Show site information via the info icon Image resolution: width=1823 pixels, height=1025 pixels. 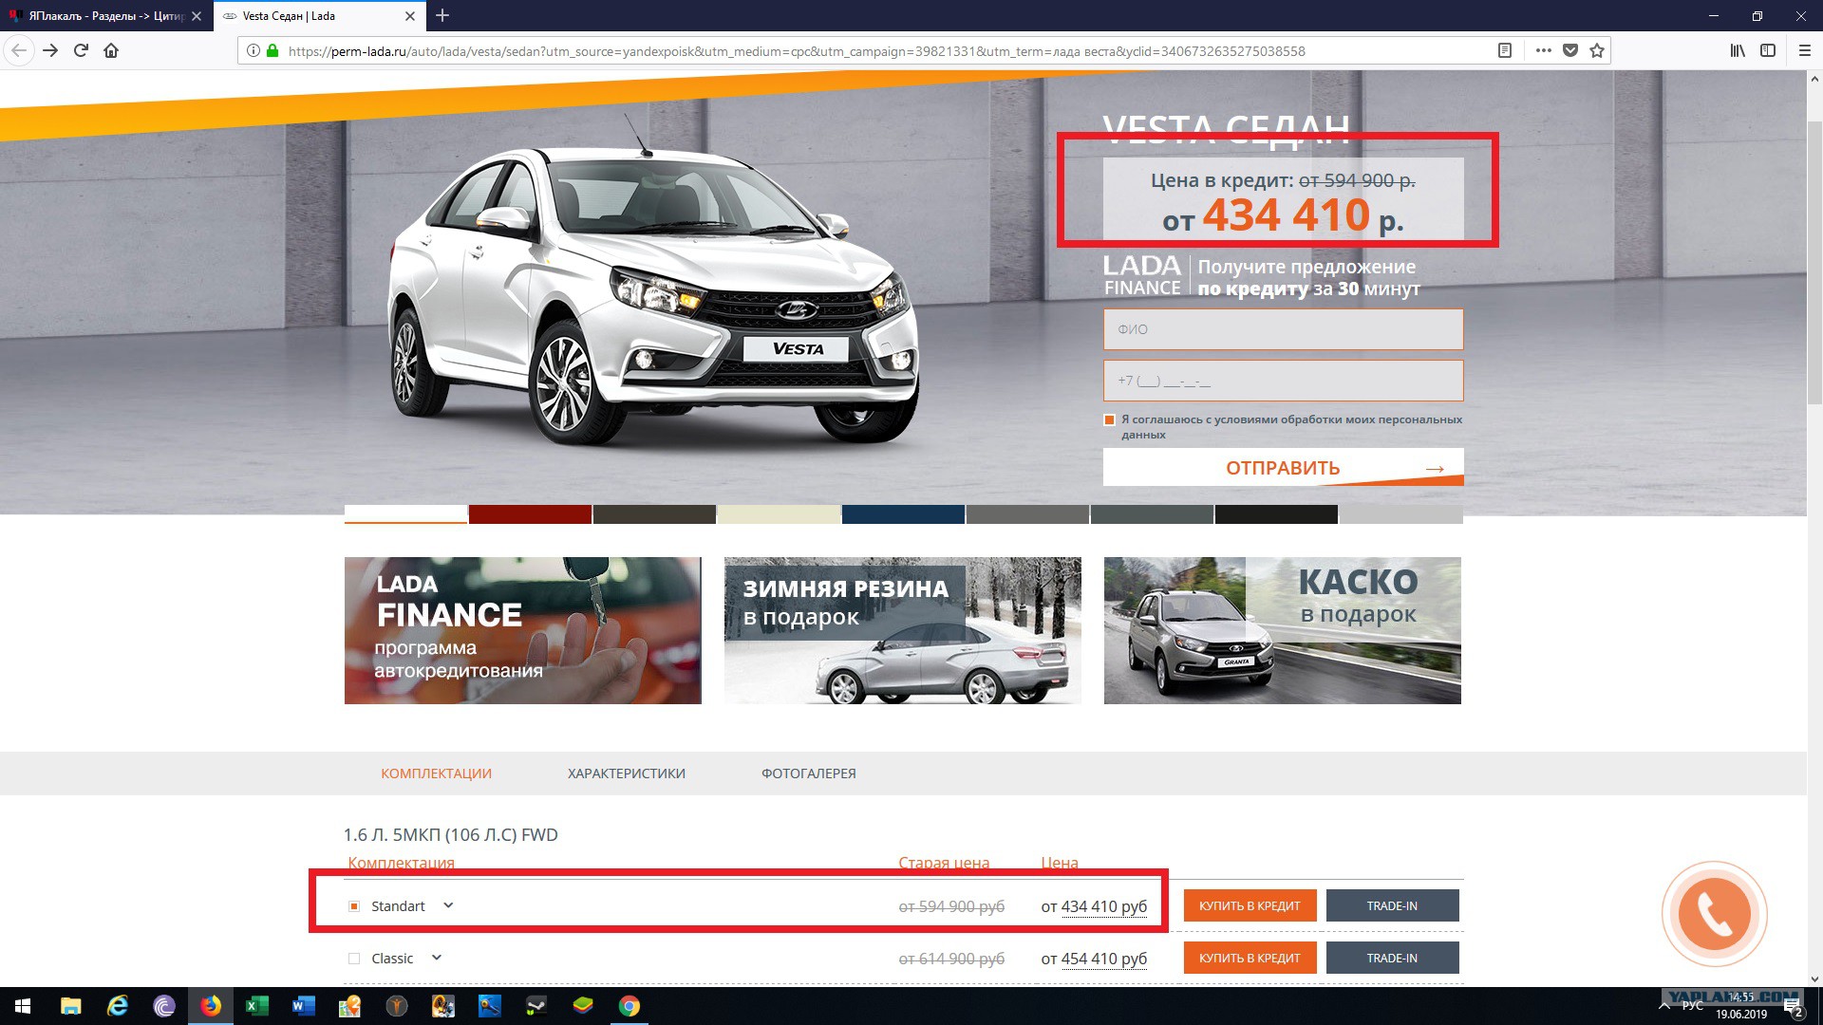point(253,51)
